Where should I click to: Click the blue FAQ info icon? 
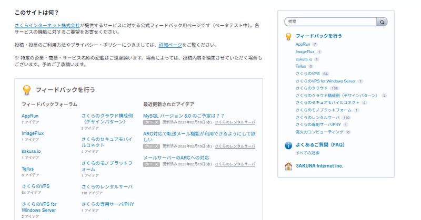tap(288, 145)
